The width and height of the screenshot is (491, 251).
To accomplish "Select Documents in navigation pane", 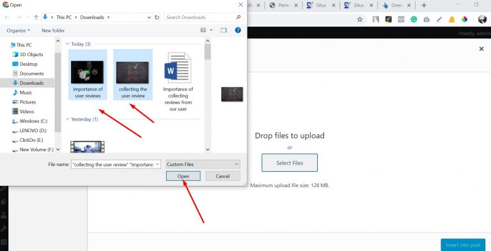I will click(x=28, y=73).
